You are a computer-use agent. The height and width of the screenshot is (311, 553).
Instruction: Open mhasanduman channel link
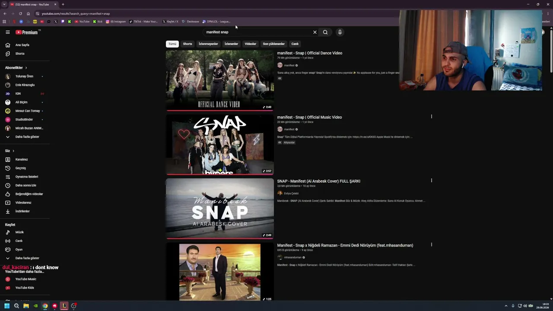[292, 257]
